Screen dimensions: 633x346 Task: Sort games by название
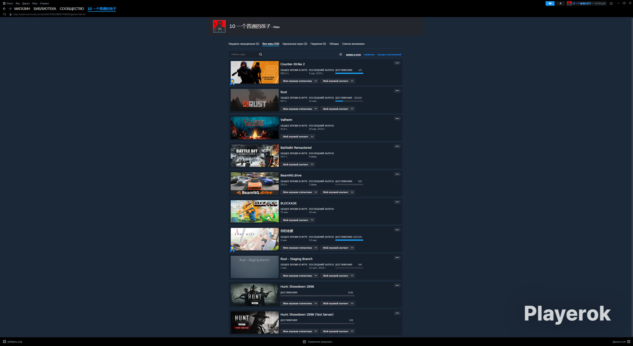(x=369, y=55)
